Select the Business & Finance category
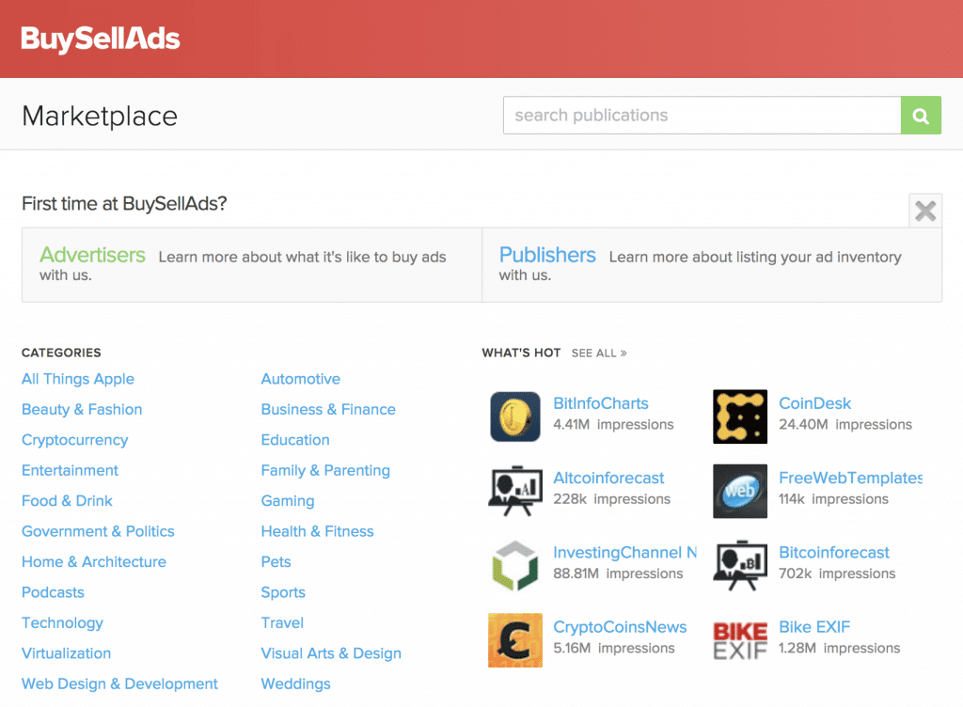The height and width of the screenshot is (707, 963). (328, 410)
